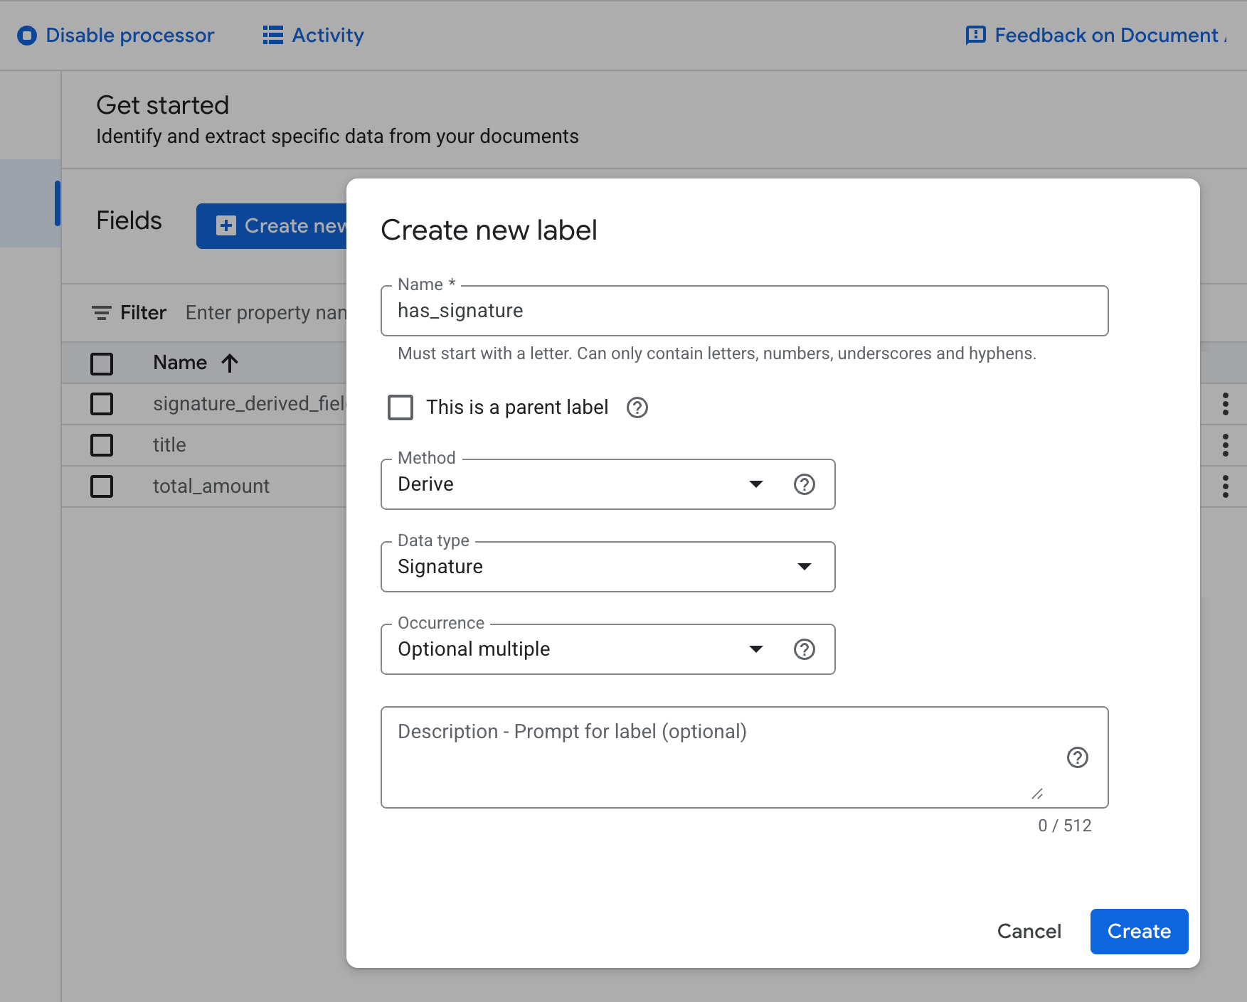Click the Disable processor icon
1247x1002 pixels.
click(28, 35)
